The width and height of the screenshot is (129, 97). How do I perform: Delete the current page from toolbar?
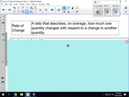coord(19,12)
